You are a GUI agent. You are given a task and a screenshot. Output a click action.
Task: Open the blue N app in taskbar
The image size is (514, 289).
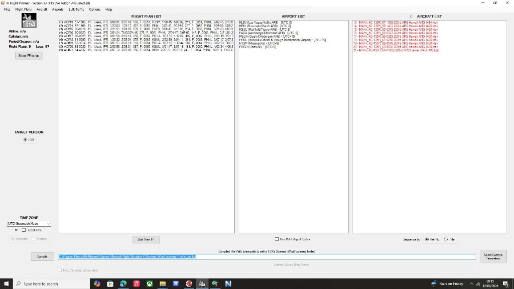click(228, 284)
